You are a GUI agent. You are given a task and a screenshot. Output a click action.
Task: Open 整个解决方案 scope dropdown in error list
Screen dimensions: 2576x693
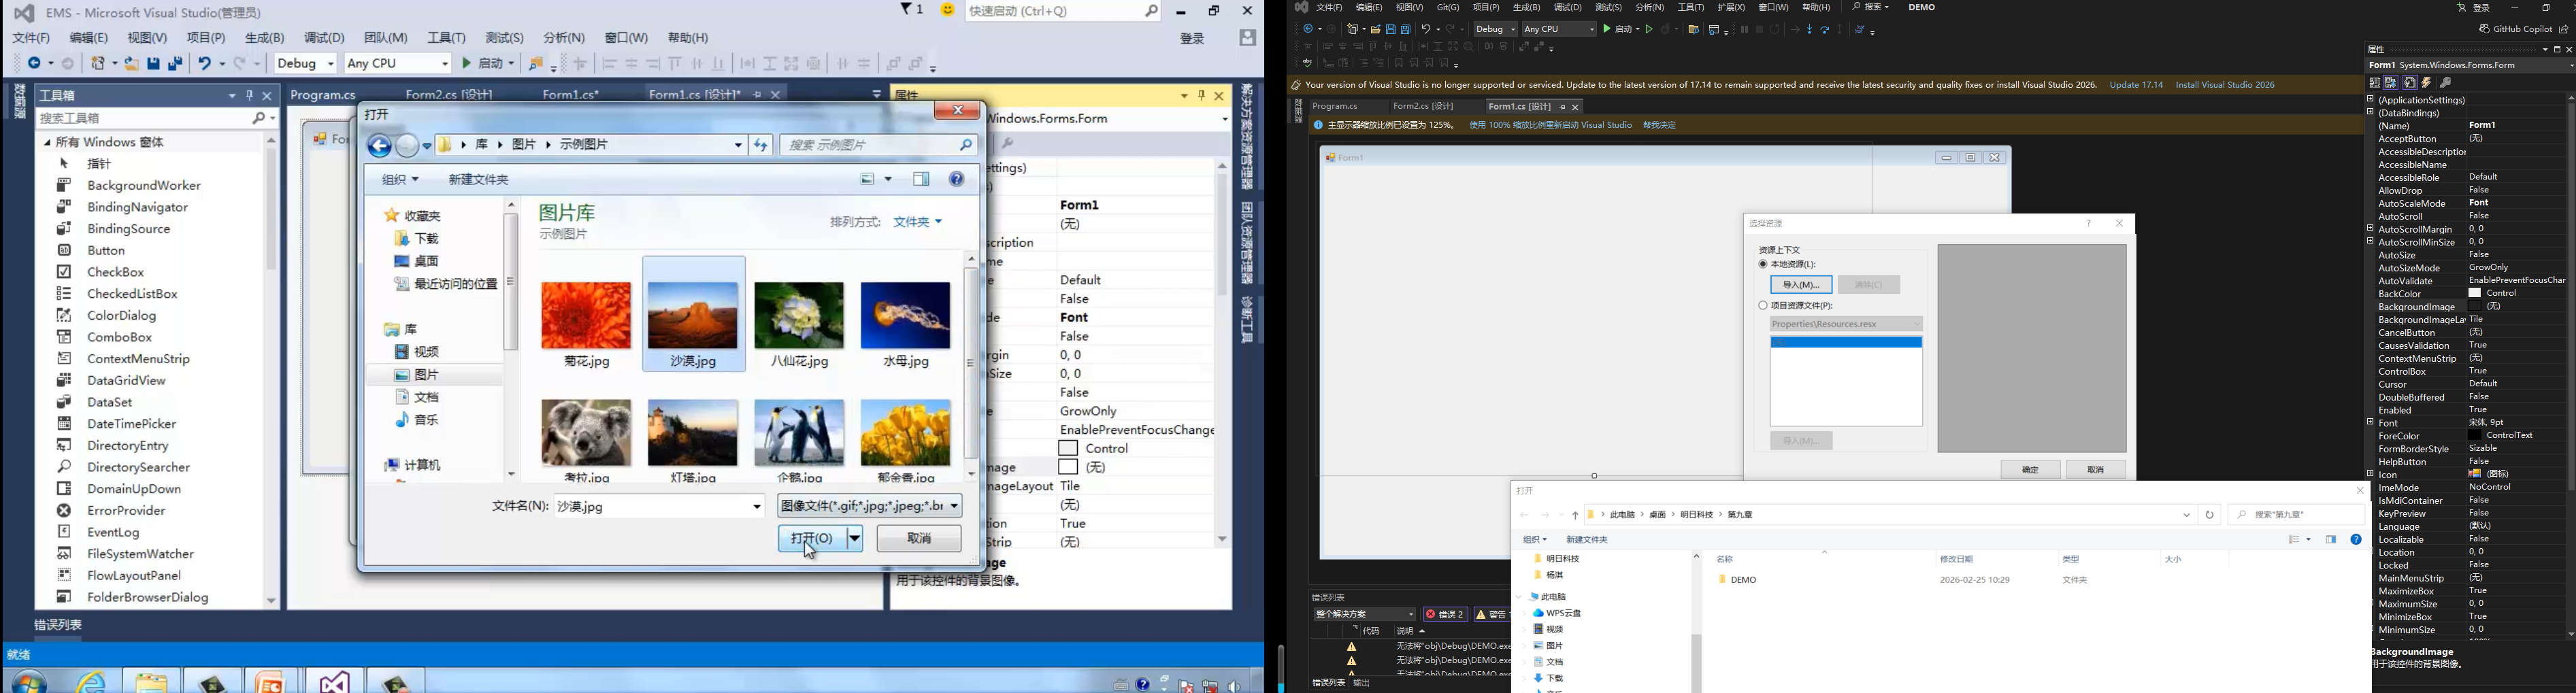coord(1365,615)
